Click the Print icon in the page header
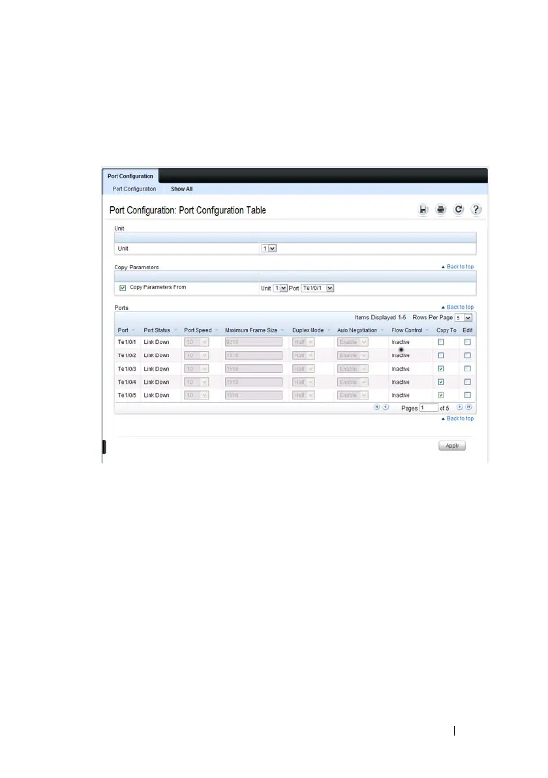The height and width of the screenshot is (778, 548). pyautogui.click(x=440, y=210)
